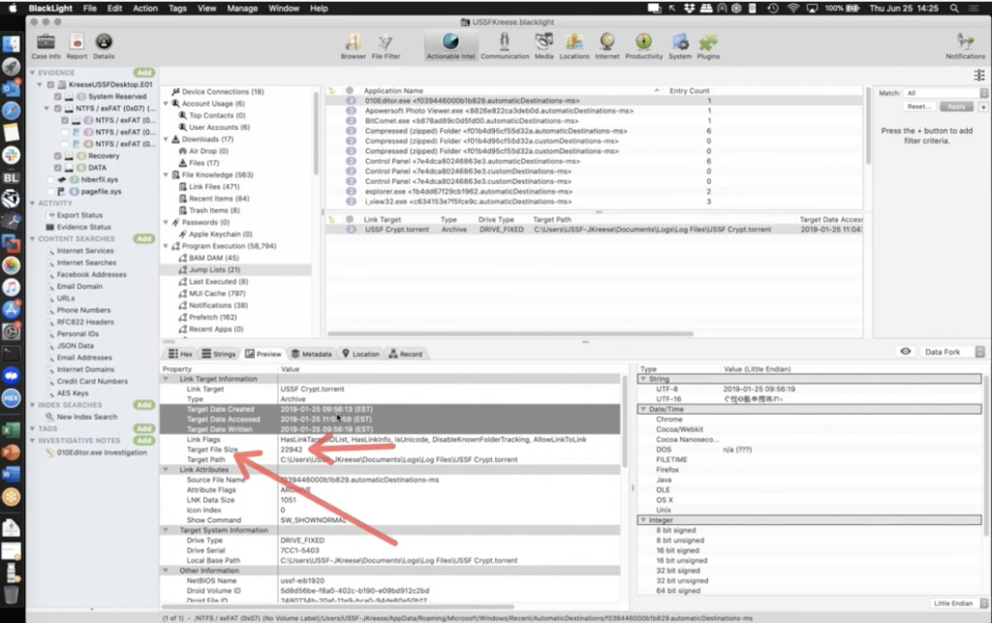992x623 pixels.
Task: Open the Tags menu
Action: (177, 8)
